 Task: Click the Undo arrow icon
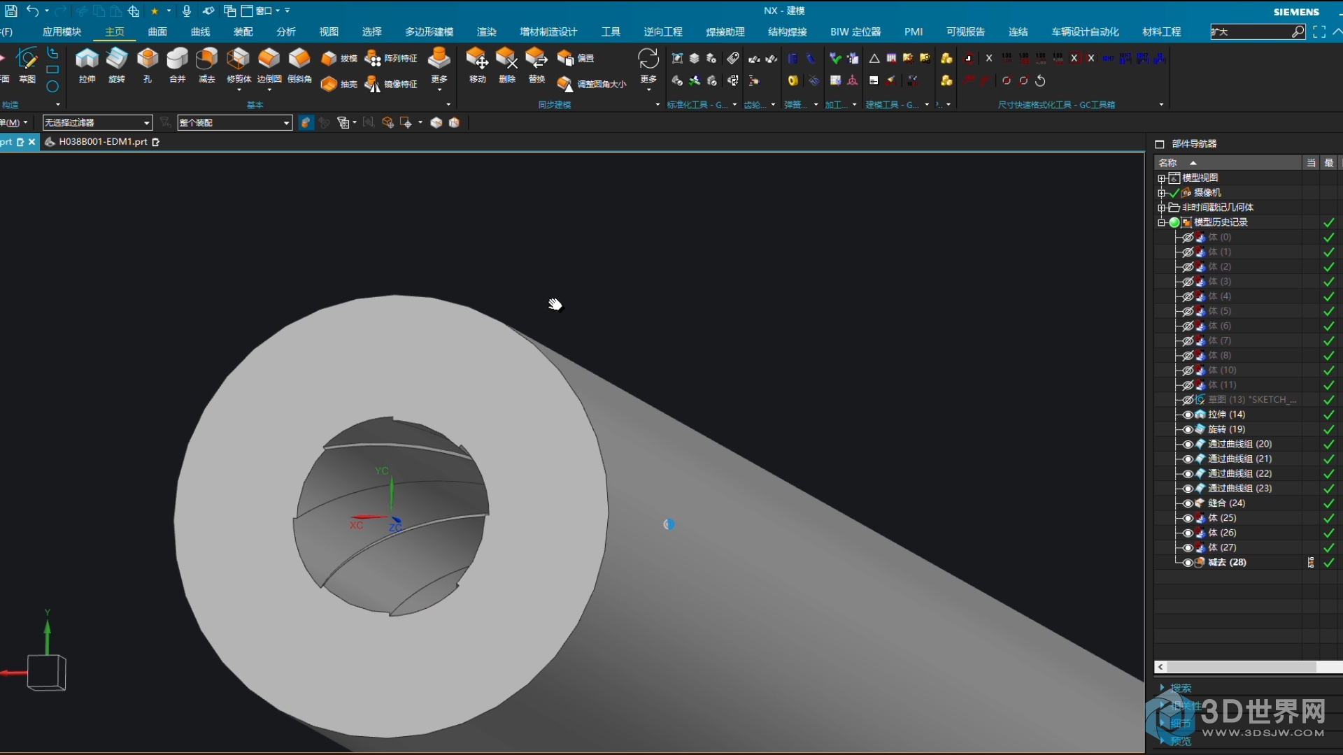[32, 10]
